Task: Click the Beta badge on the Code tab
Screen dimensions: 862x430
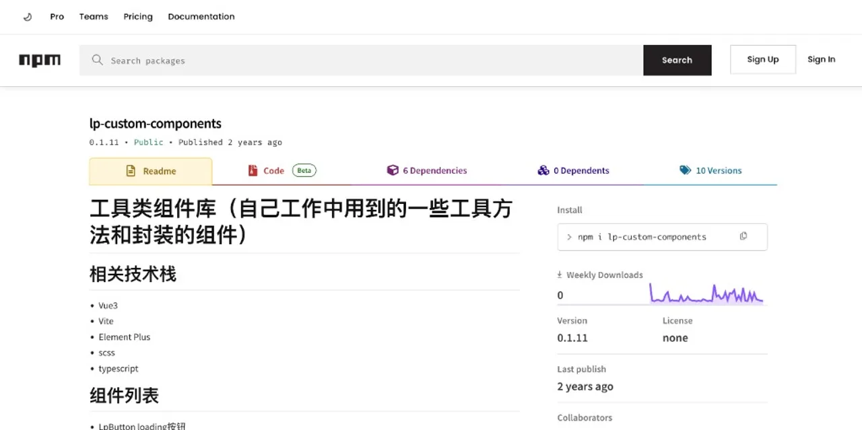Action: pyautogui.click(x=304, y=170)
